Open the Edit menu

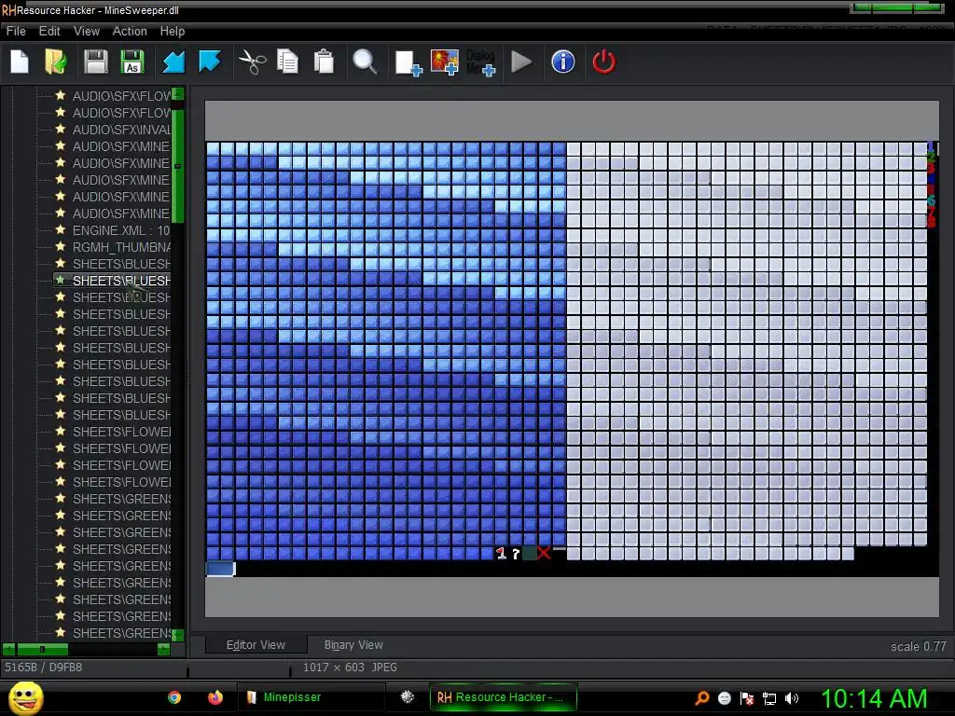(x=49, y=31)
